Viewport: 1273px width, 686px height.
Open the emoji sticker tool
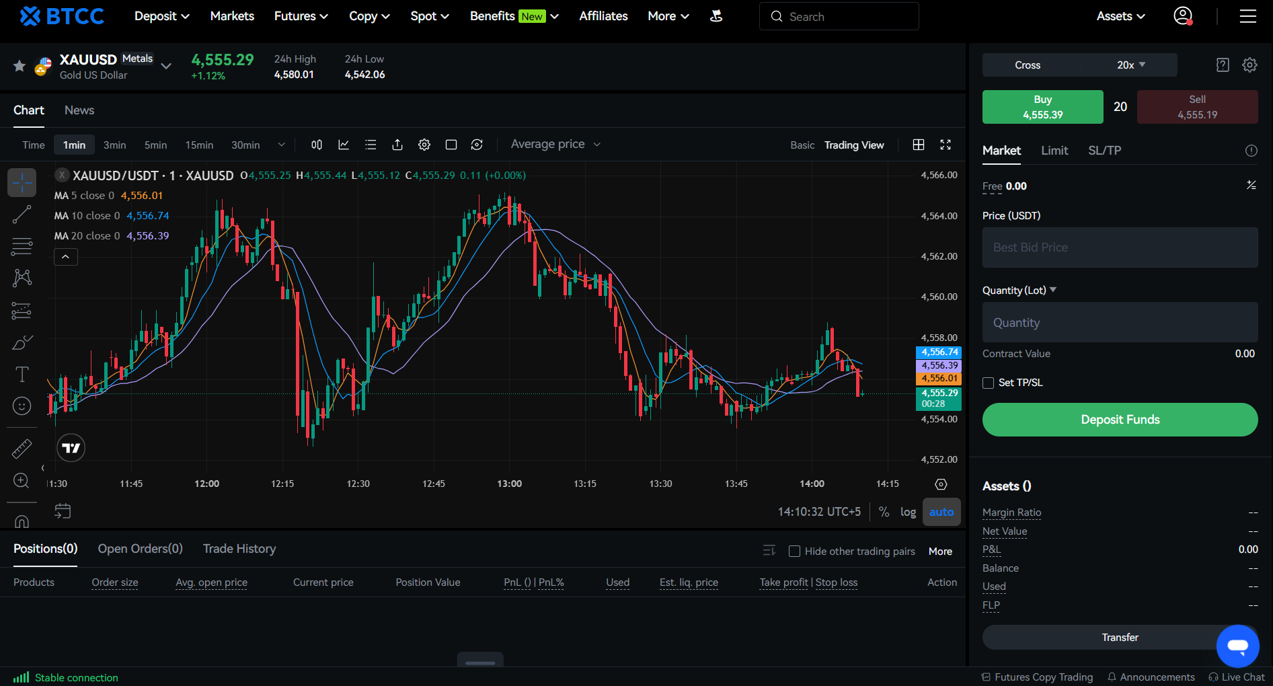[22, 406]
